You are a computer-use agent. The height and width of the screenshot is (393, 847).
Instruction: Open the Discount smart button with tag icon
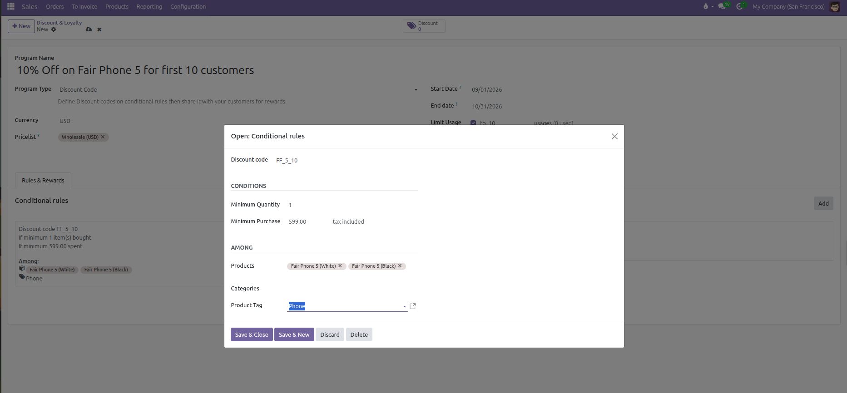[x=424, y=26]
